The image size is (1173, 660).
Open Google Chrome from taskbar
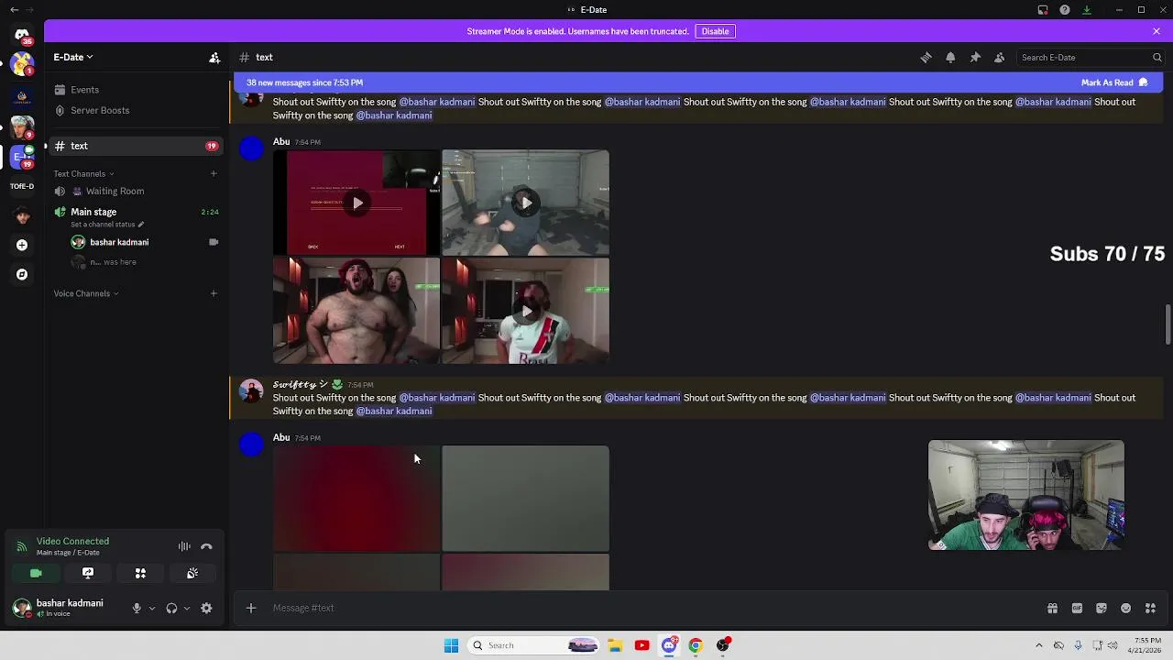click(696, 645)
